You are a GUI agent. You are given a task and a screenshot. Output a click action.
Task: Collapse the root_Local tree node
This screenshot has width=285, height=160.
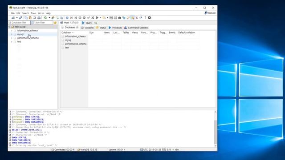tap(9, 27)
